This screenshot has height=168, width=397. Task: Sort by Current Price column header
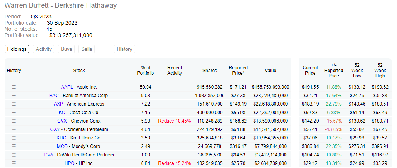pos(310,71)
